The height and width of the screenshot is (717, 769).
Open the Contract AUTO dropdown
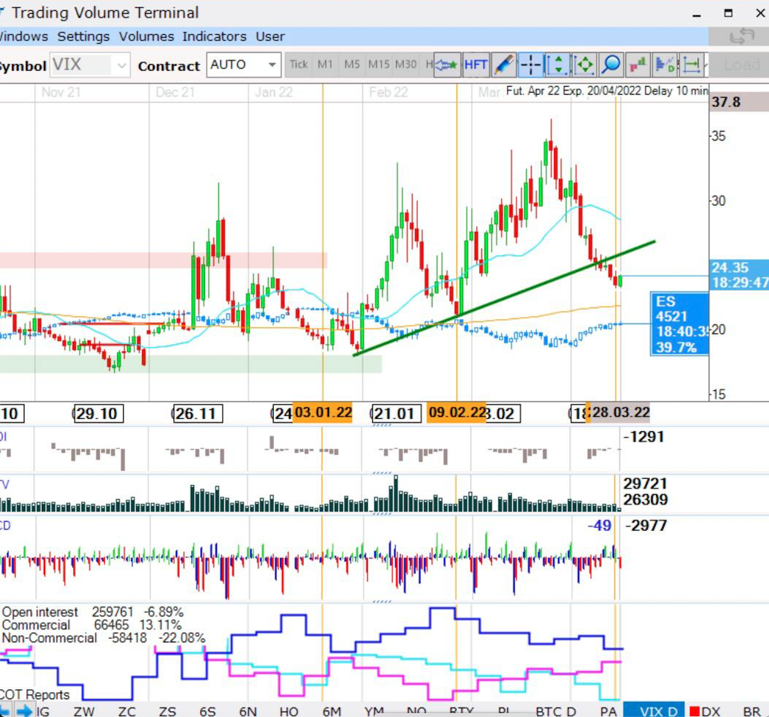tap(244, 65)
